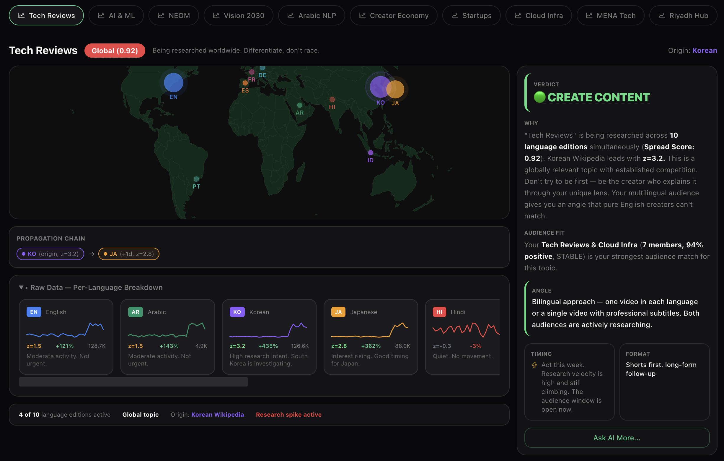
Task: Open the NEOM topic tab
Action: 174,15
